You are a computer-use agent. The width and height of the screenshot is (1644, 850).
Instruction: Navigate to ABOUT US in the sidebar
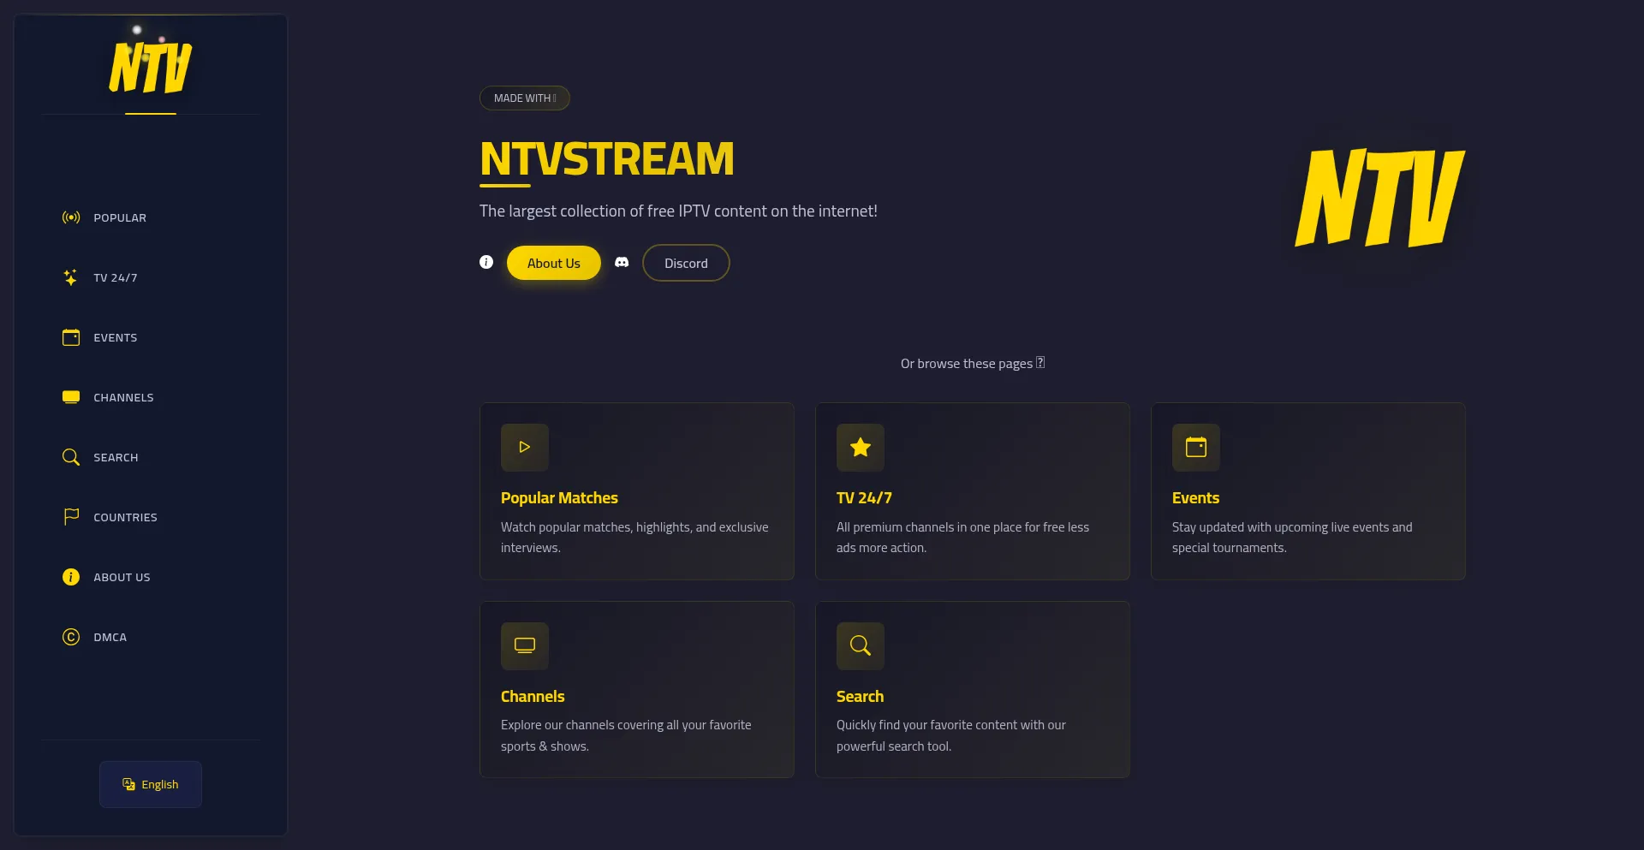[x=122, y=577]
